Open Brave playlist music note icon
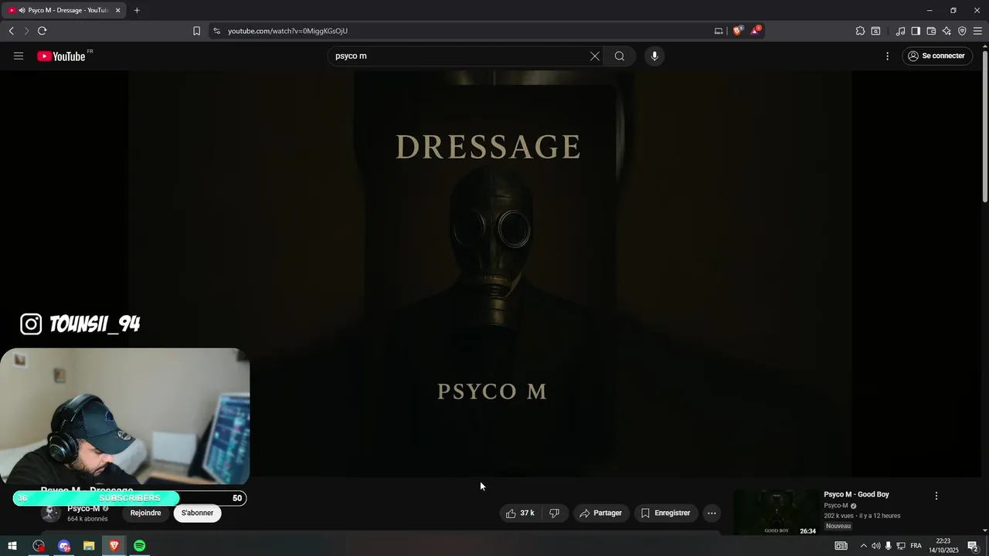 click(900, 31)
